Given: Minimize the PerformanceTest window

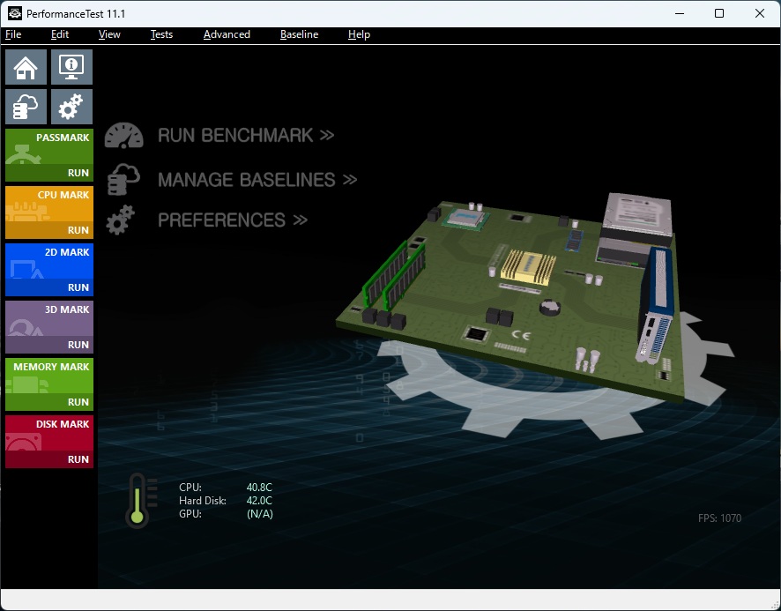Looking at the screenshot, I should click(x=680, y=13).
